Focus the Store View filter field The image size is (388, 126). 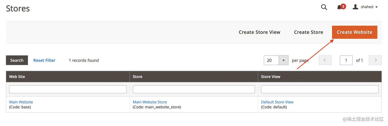[x=320, y=89]
